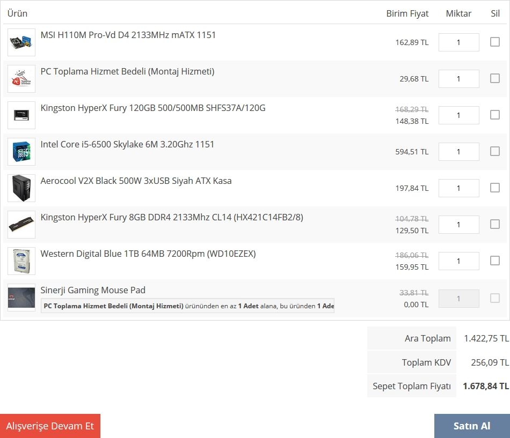This screenshot has height=438, width=510.
Task: Click the Sepet Toplam Fiyatı label
Action: (x=412, y=386)
